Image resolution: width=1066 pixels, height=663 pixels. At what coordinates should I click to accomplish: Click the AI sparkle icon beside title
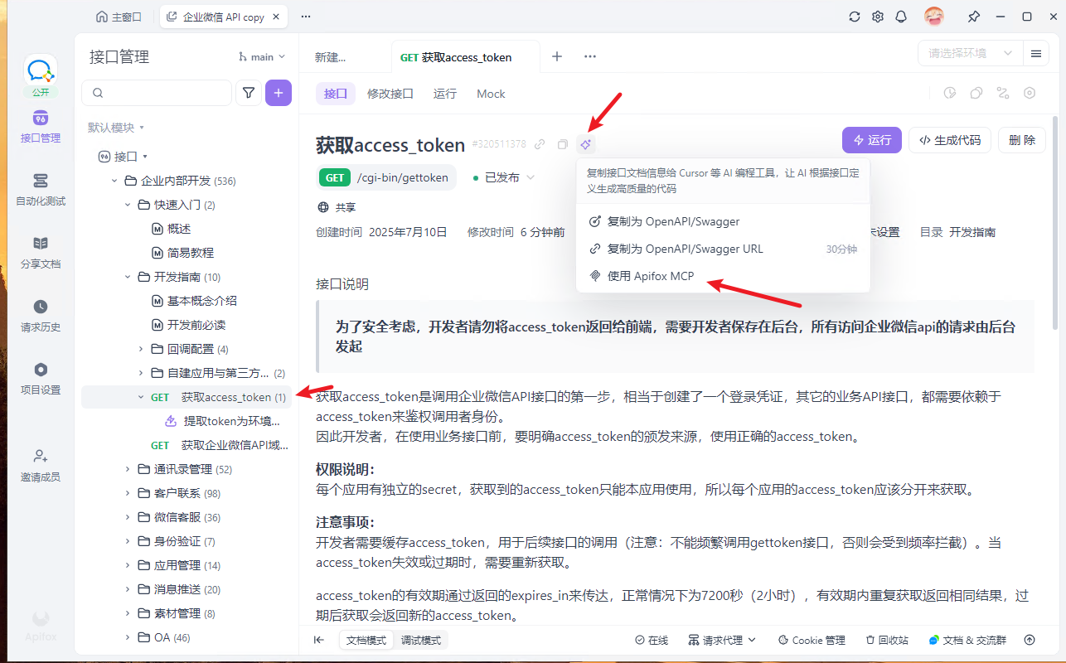[585, 144]
